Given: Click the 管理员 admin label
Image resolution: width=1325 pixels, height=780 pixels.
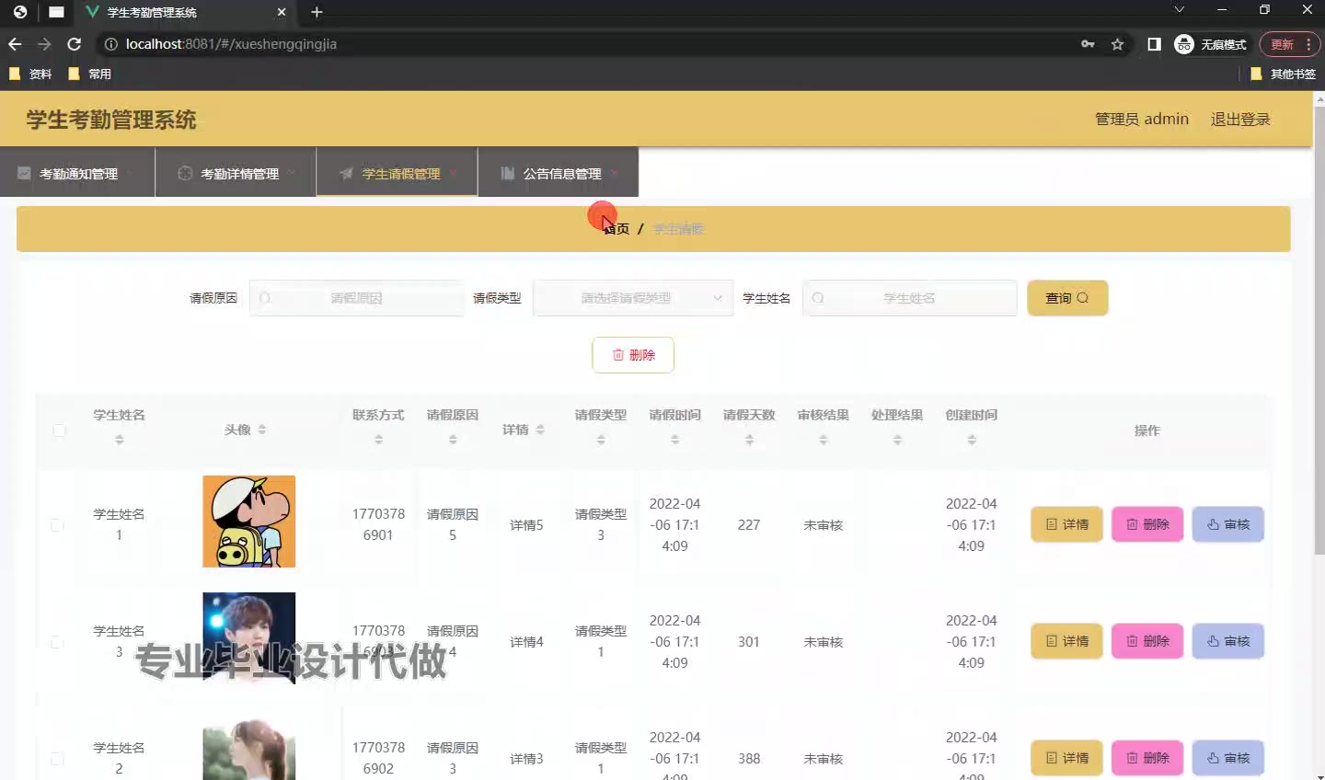Looking at the screenshot, I should pos(1142,120).
